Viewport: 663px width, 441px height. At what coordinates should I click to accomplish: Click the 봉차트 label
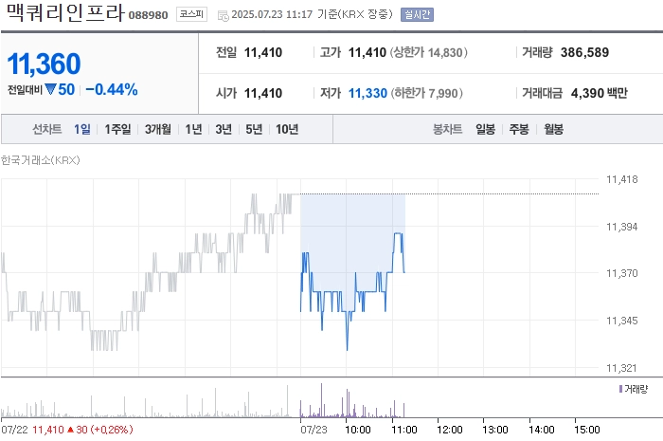(x=447, y=129)
